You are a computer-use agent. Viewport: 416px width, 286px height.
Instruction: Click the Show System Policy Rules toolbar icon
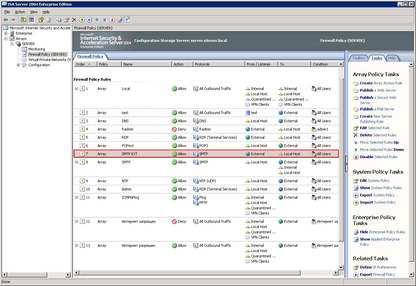coord(120,20)
